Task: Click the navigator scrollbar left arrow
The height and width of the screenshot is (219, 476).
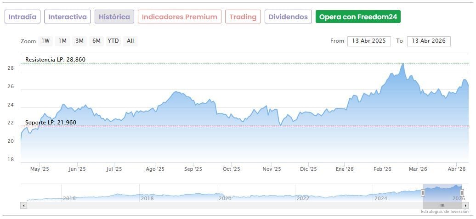Action: pyautogui.click(x=24, y=205)
